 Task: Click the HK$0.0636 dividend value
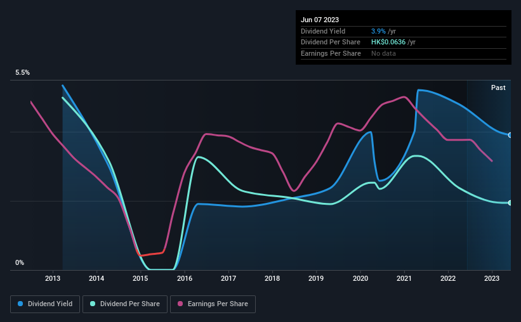(x=388, y=42)
